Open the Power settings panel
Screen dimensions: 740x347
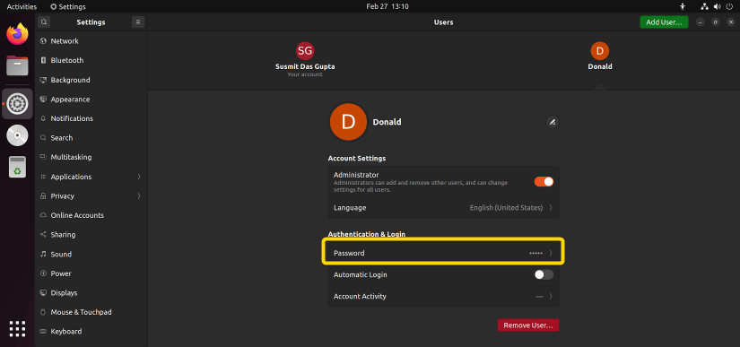[x=91, y=273]
